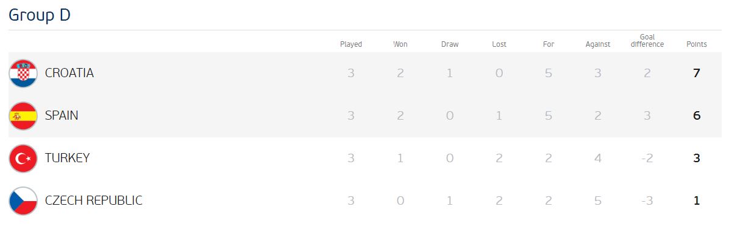Image resolution: width=729 pixels, height=226 pixels.
Task: Click the Lost column header
Action: 499,44
